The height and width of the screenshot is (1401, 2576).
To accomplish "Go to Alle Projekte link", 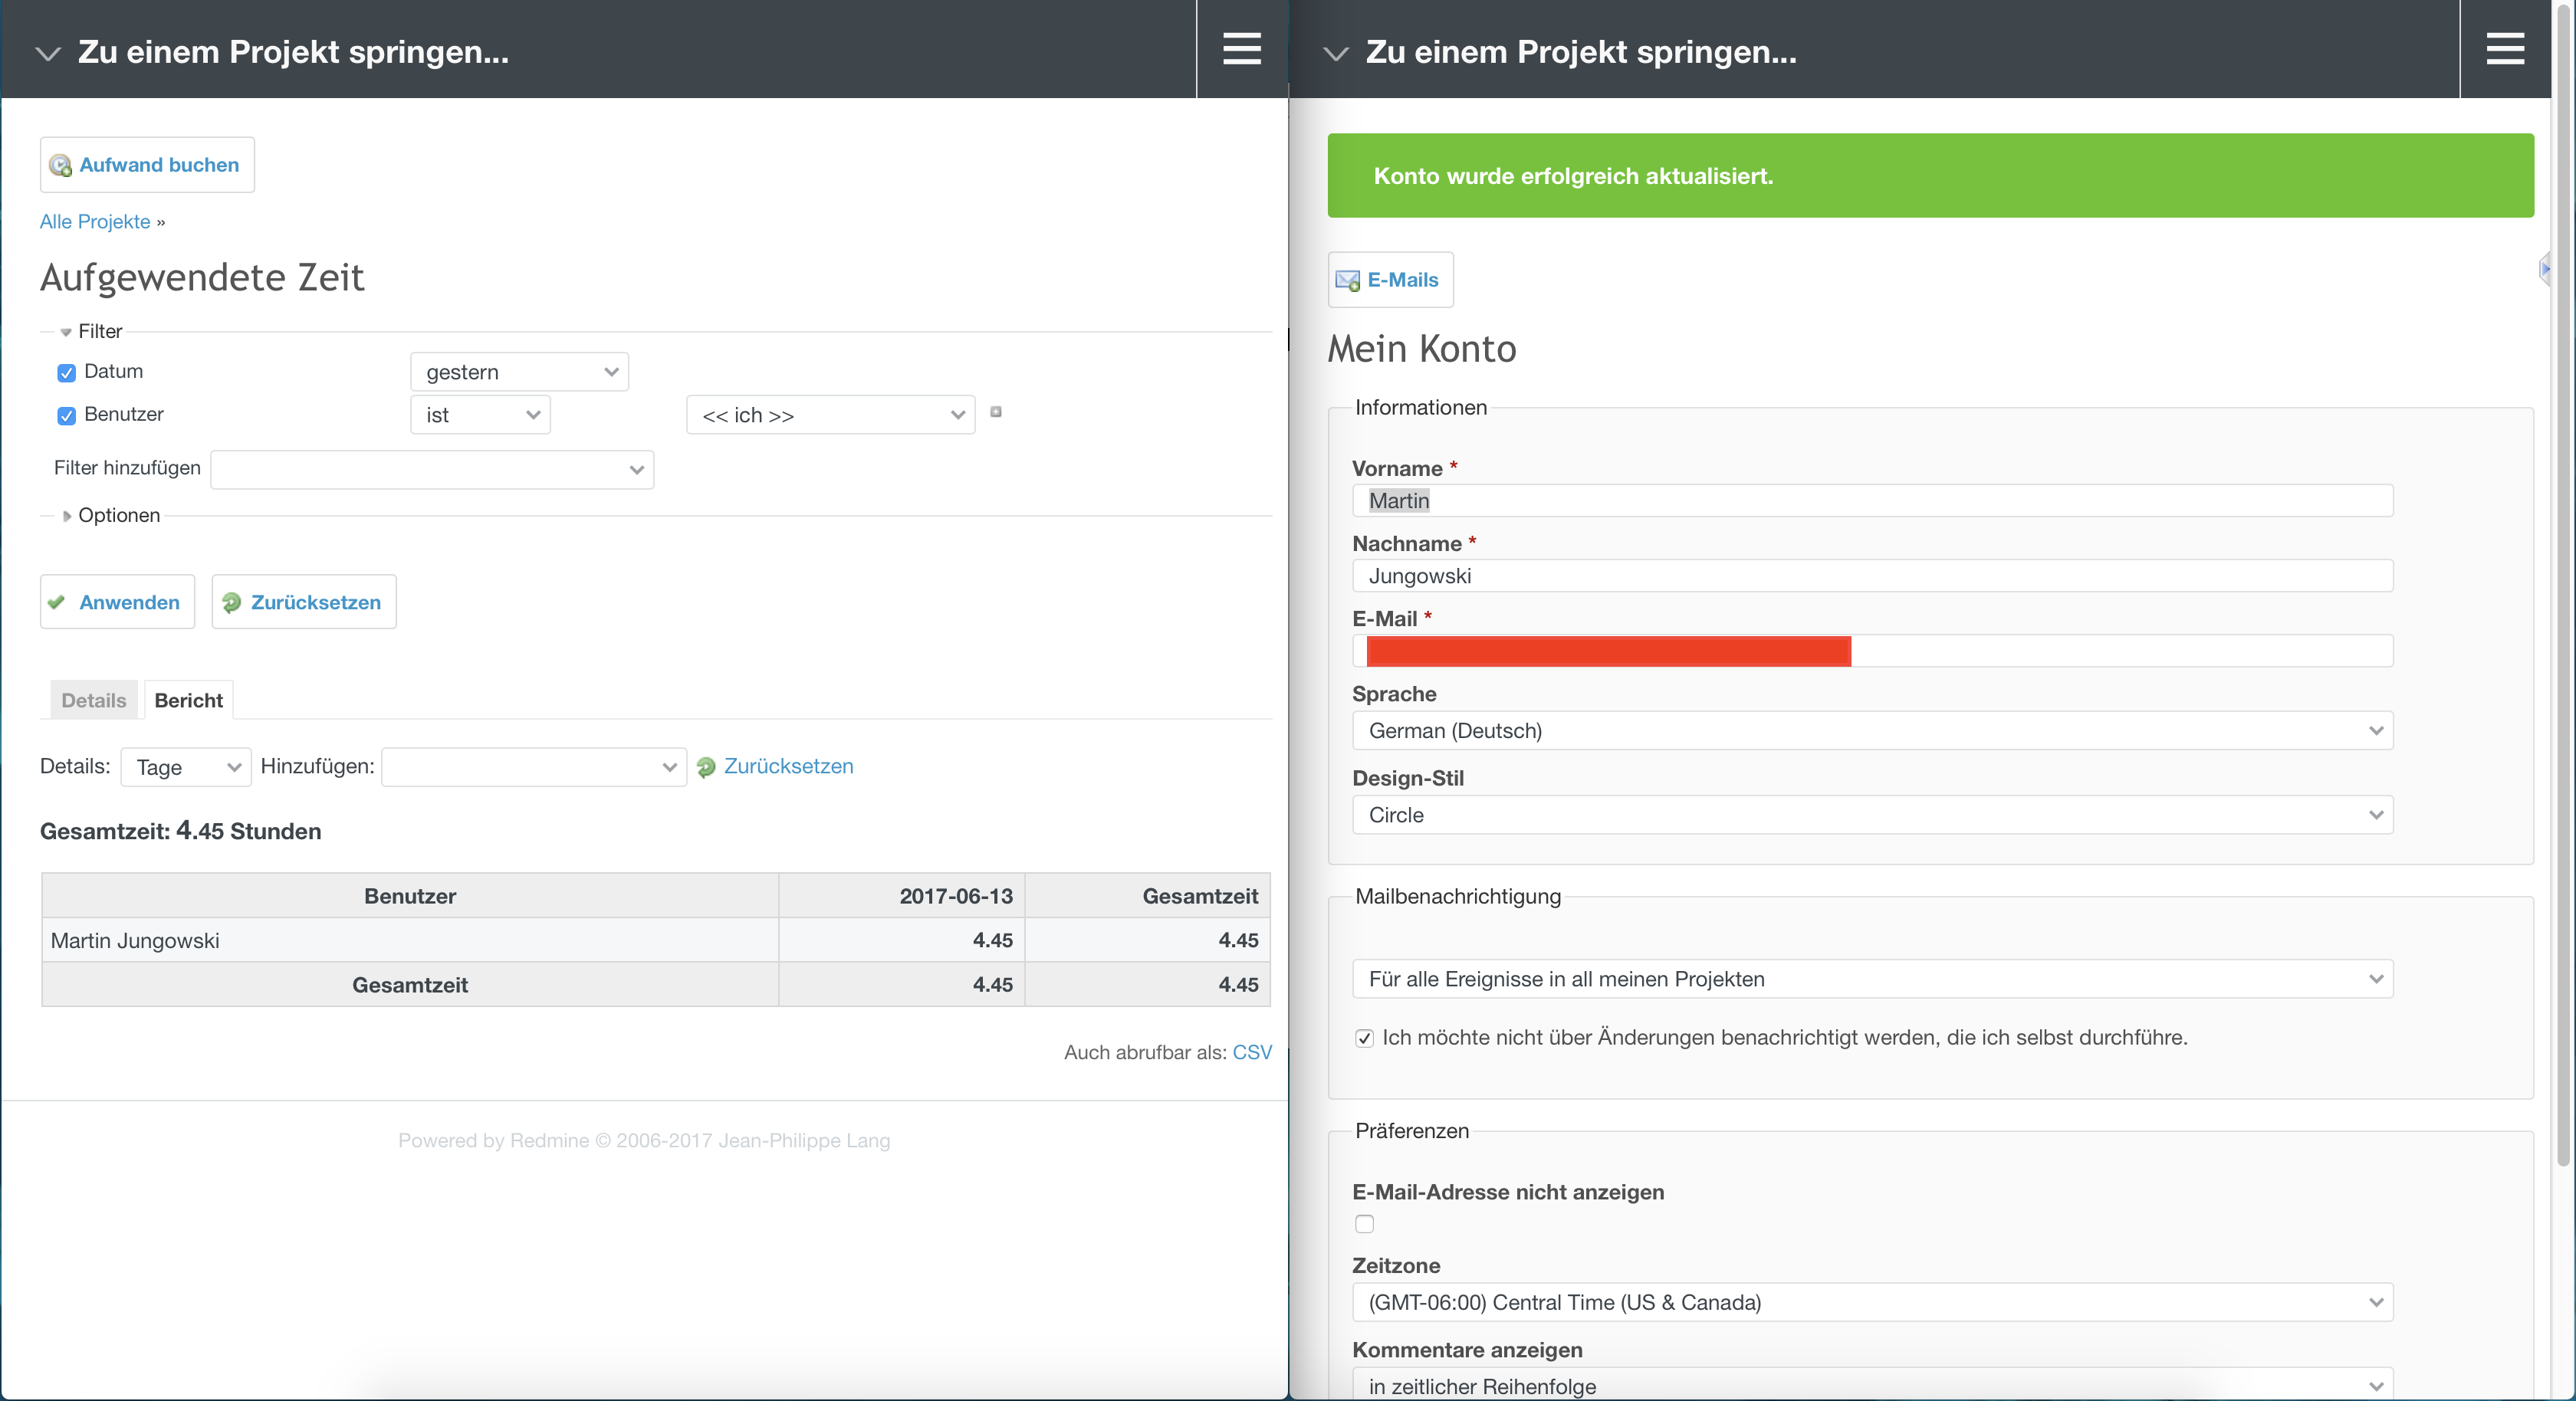I will [95, 222].
